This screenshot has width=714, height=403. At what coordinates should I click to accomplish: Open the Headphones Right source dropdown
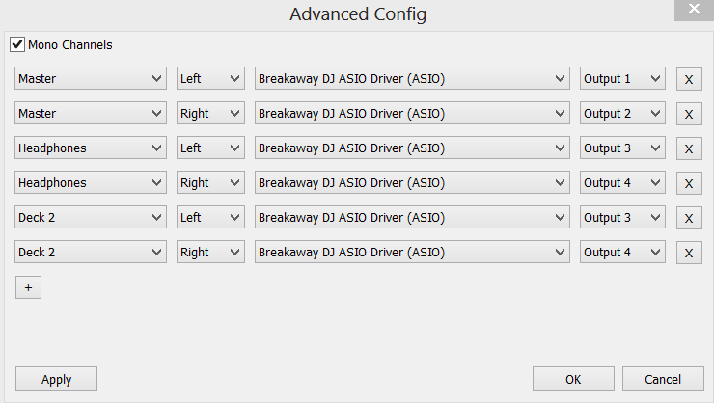[92, 183]
